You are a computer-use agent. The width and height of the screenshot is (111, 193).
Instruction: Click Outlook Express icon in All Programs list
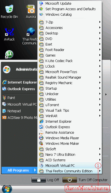[41, 127]
